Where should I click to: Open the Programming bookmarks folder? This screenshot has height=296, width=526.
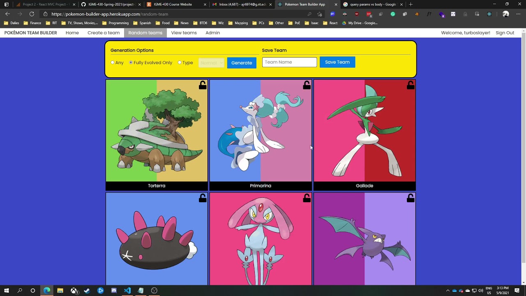click(115, 23)
